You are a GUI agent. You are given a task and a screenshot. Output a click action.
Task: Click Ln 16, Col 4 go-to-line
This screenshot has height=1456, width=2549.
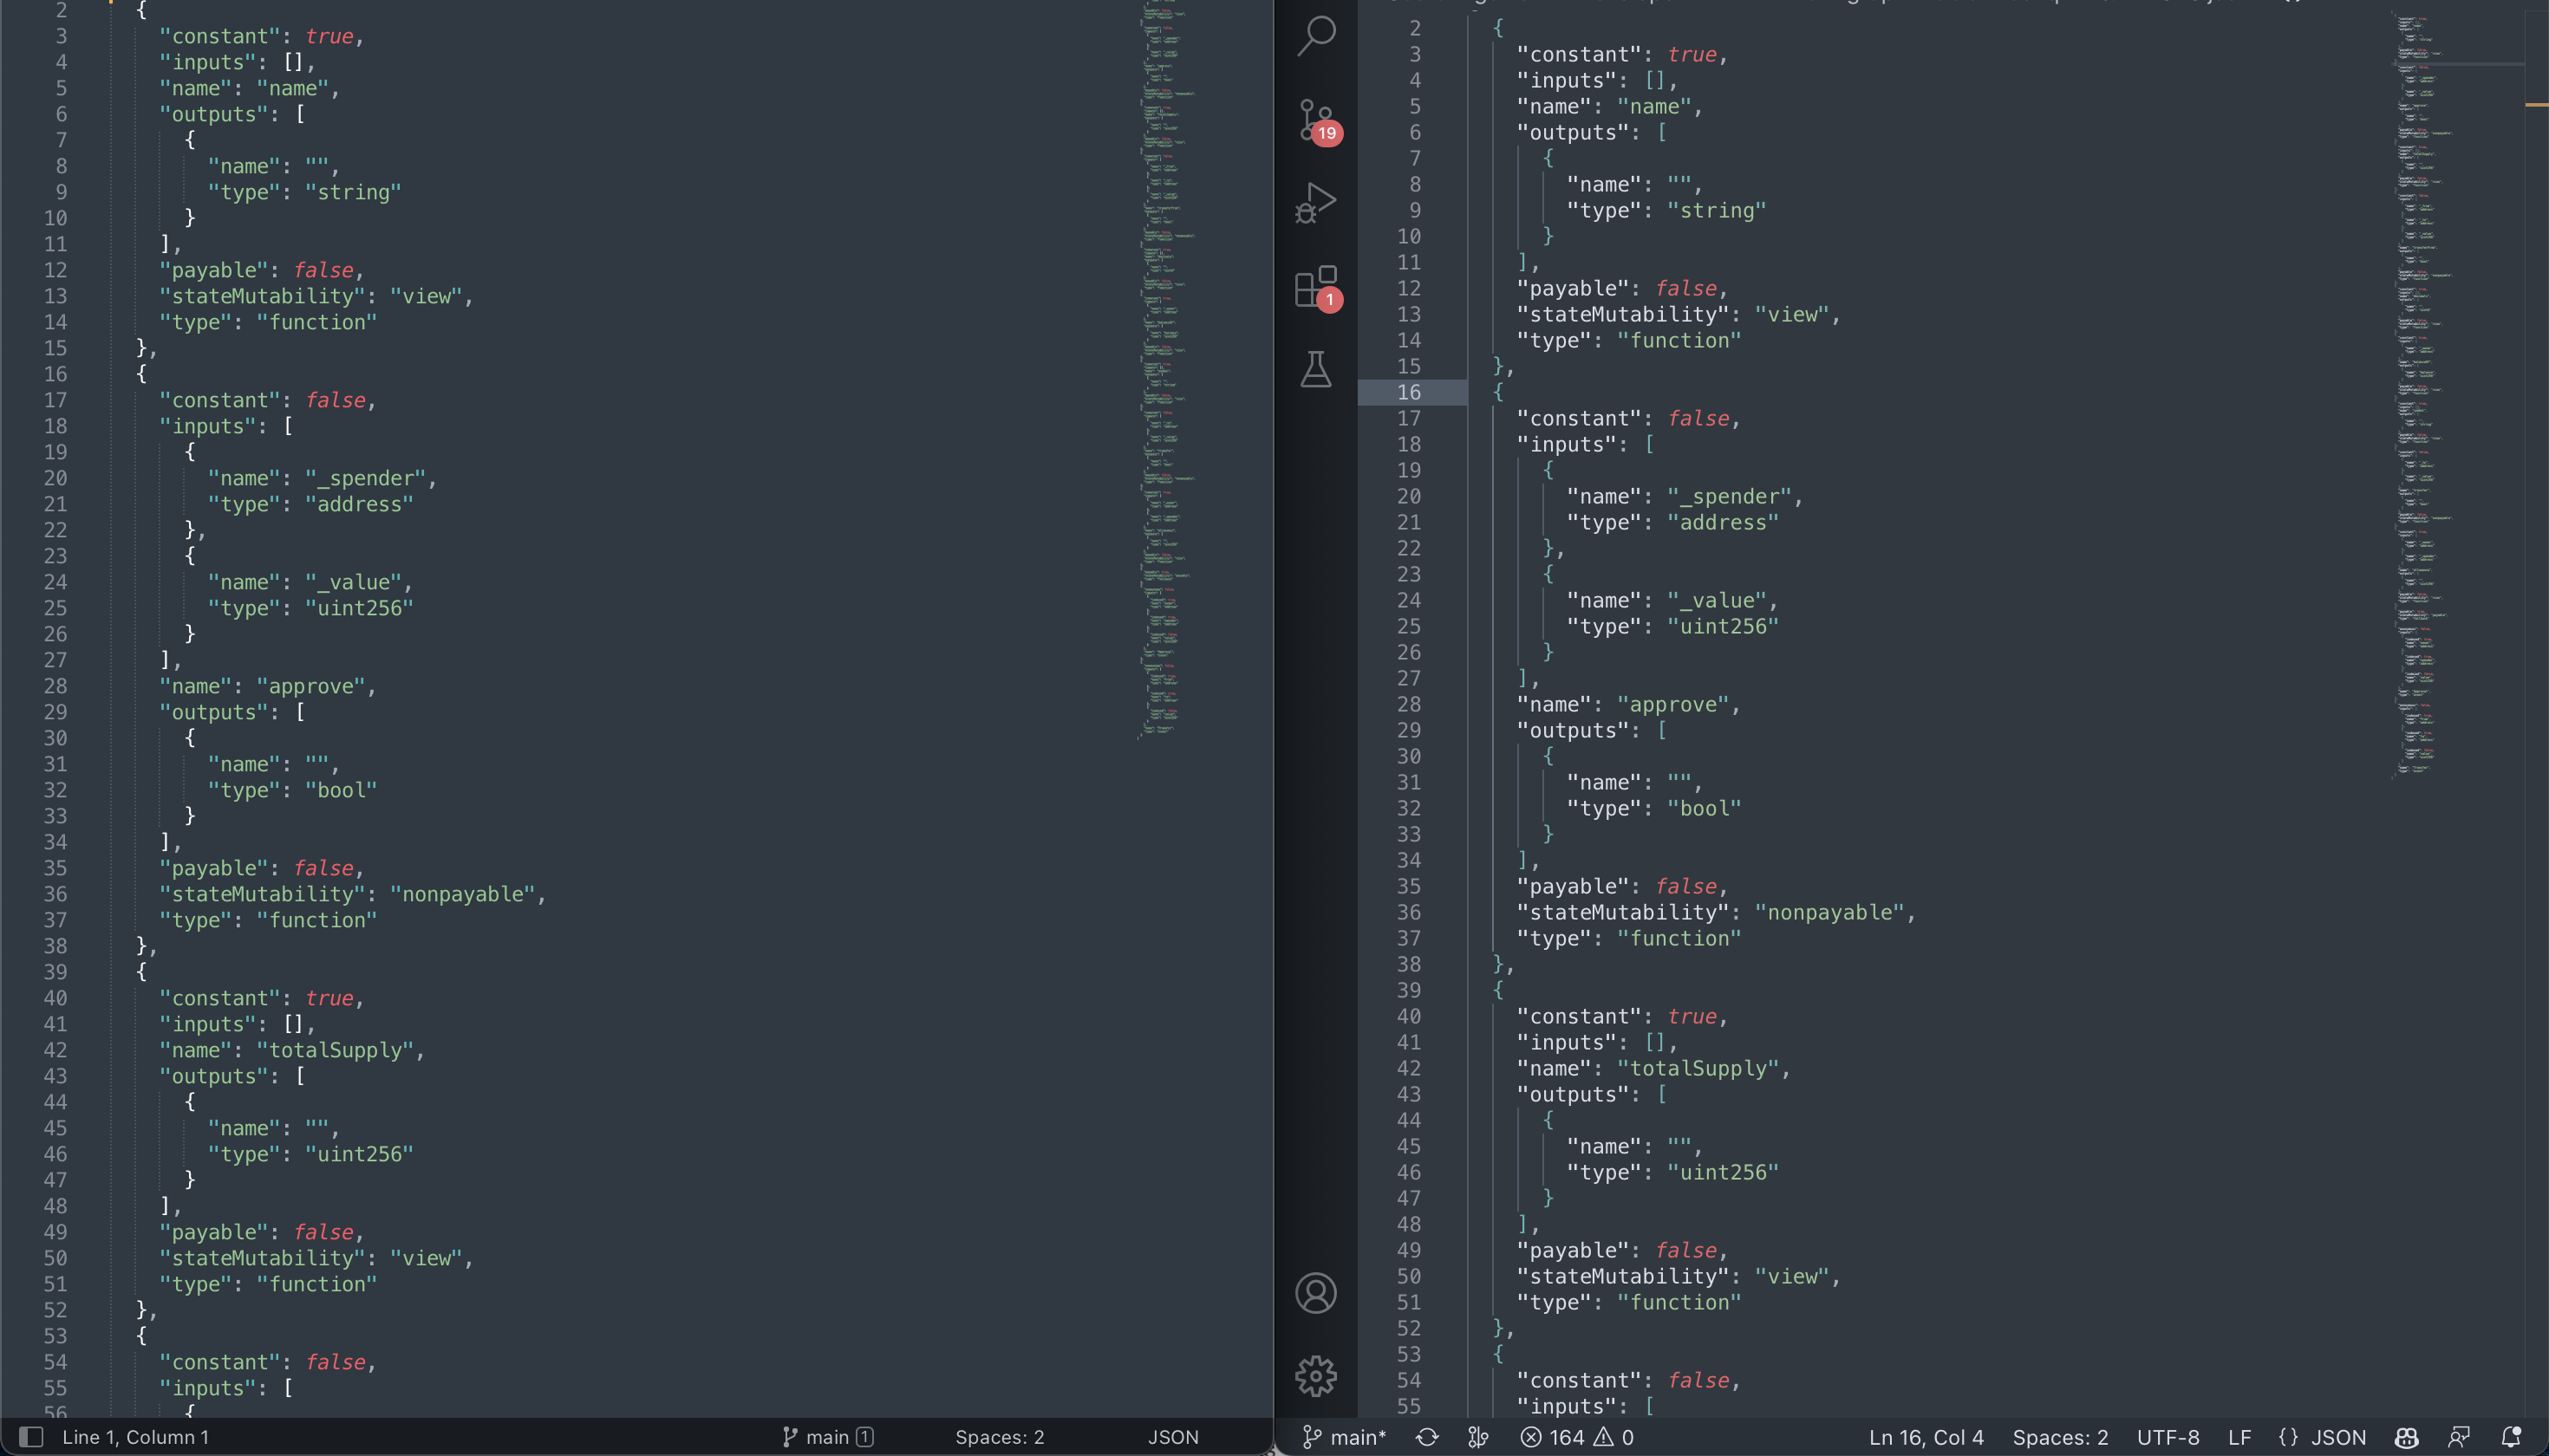click(1926, 1437)
